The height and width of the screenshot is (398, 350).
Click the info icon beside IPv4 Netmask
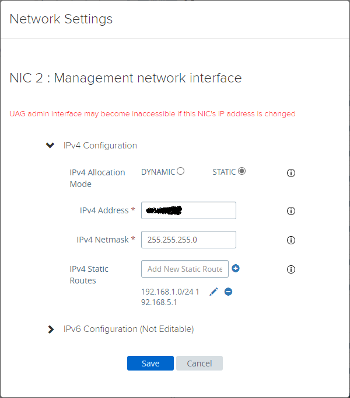coord(291,240)
